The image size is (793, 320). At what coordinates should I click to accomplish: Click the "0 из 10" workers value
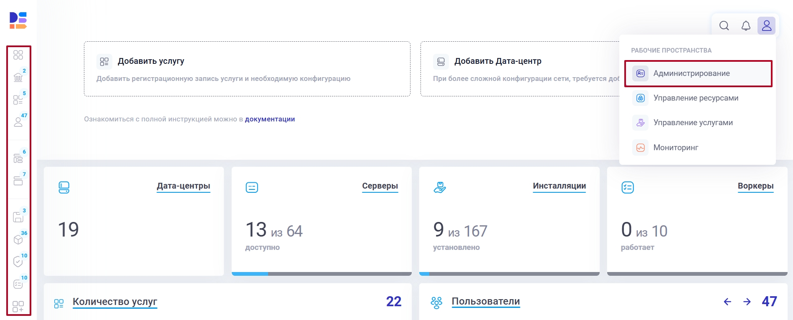pos(644,230)
